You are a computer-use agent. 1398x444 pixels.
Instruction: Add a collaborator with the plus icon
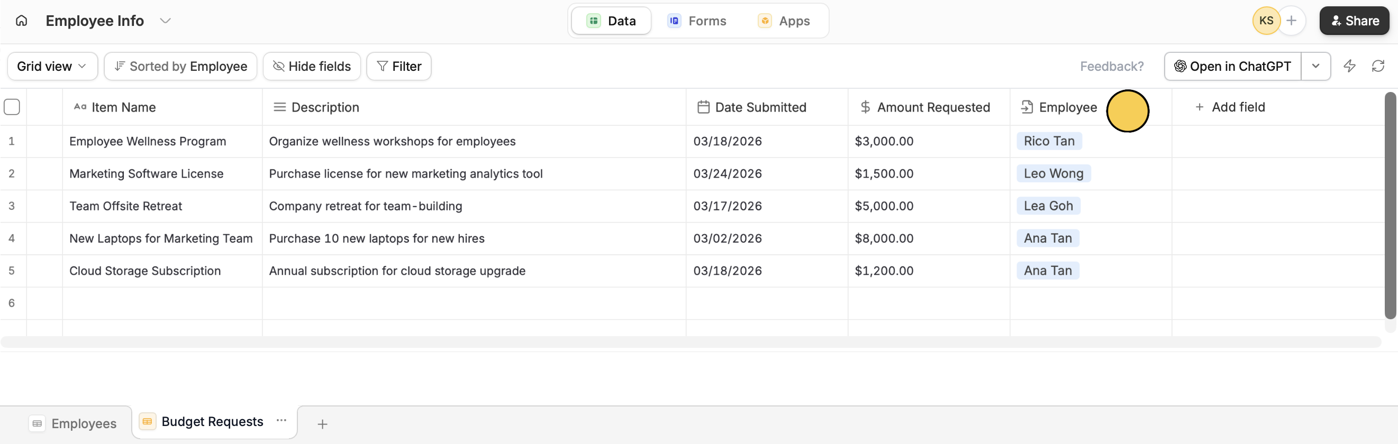coord(1292,21)
